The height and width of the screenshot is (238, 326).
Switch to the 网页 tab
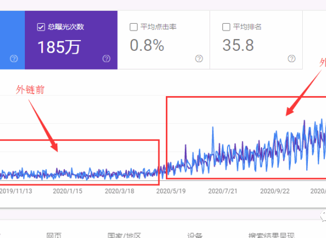[x=54, y=235]
